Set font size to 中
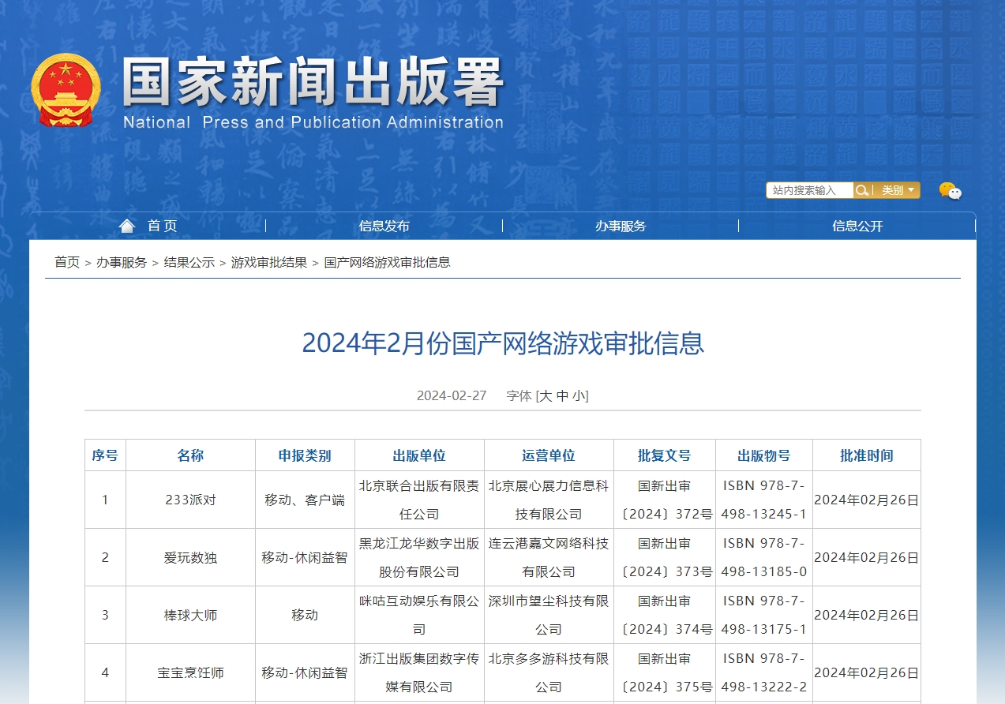 click(x=562, y=396)
